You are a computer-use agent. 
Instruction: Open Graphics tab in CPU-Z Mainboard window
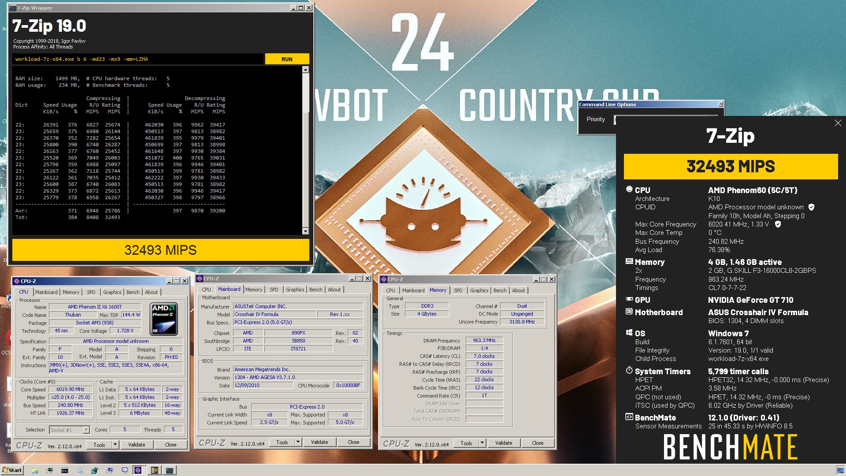coord(295,290)
